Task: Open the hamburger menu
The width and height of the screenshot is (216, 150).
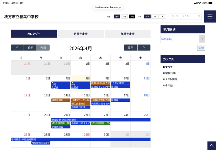Action: pos(210,17)
